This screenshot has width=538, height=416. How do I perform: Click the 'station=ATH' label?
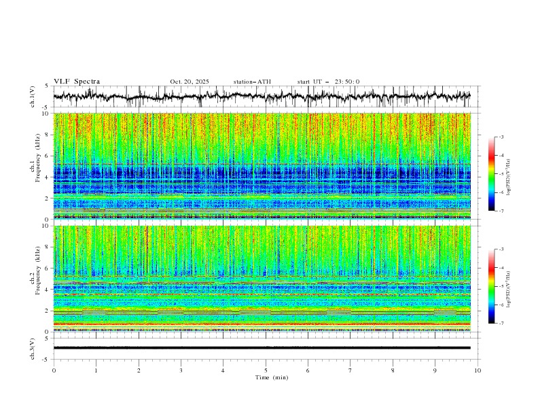[252, 82]
